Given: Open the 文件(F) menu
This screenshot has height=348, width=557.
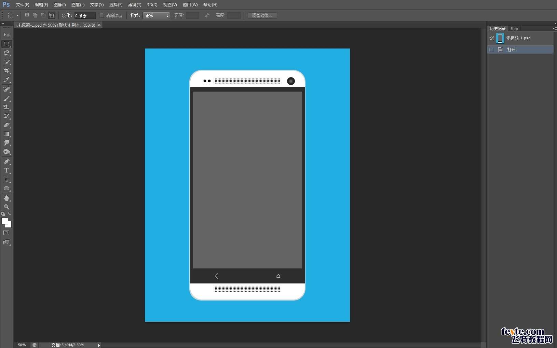Looking at the screenshot, I should tap(23, 5).
